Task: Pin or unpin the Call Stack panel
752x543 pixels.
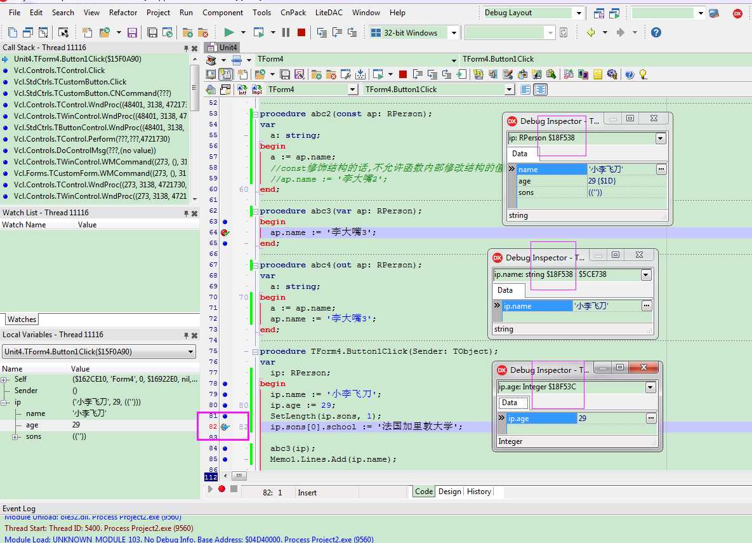Action: 186,48
